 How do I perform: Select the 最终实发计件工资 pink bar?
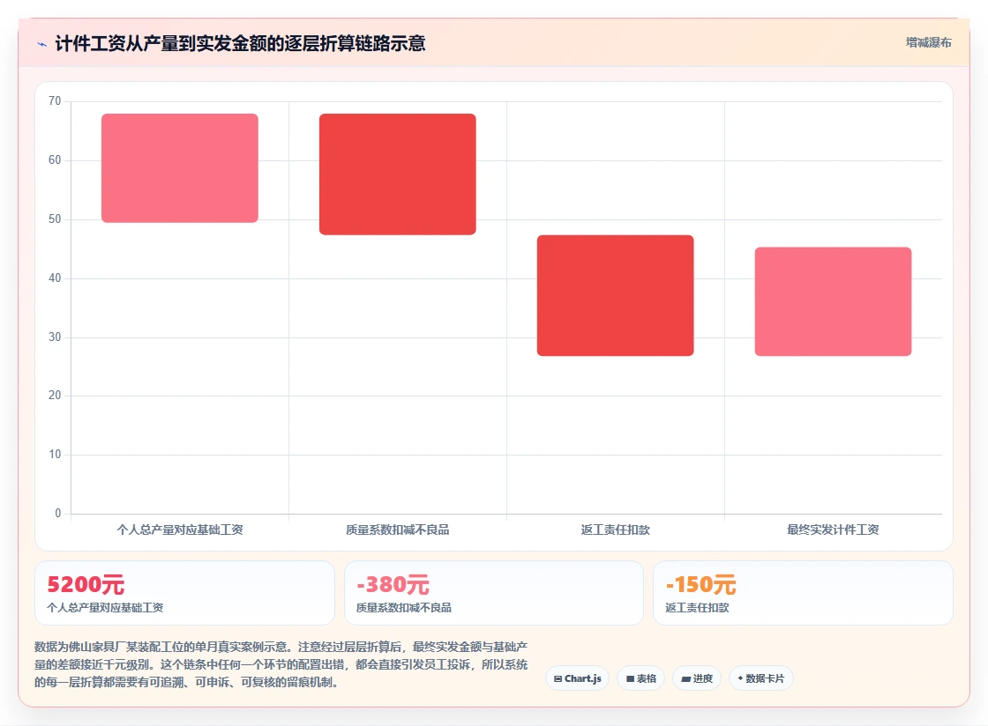click(x=833, y=301)
